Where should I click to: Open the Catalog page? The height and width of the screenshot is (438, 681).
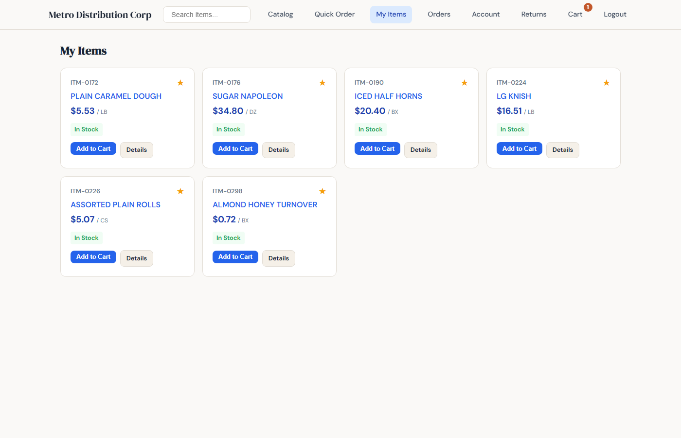280,14
